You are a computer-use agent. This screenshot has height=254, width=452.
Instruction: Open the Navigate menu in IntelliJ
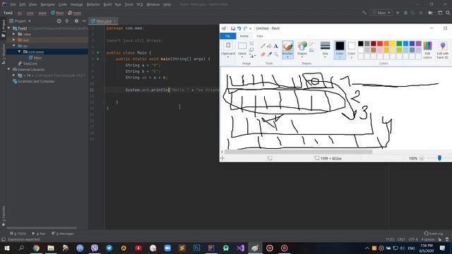47,5
